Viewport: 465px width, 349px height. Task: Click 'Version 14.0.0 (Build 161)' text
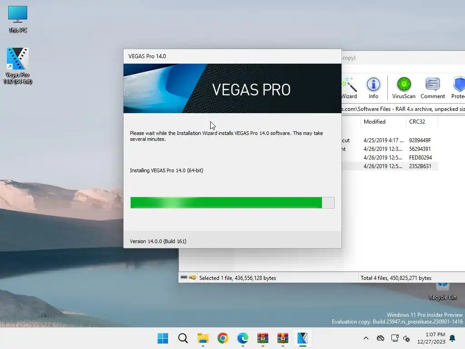(x=158, y=241)
